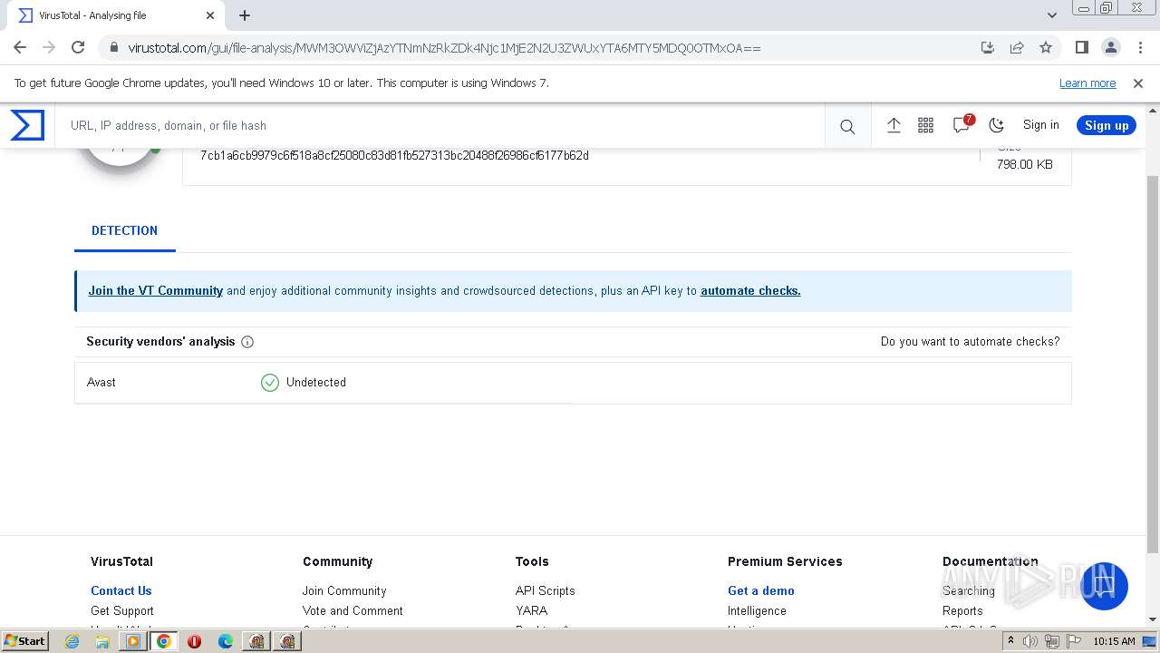The width and height of the screenshot is (1160, 653).
Task: Open the taskbar media player icon
Action: pos(133,641)
